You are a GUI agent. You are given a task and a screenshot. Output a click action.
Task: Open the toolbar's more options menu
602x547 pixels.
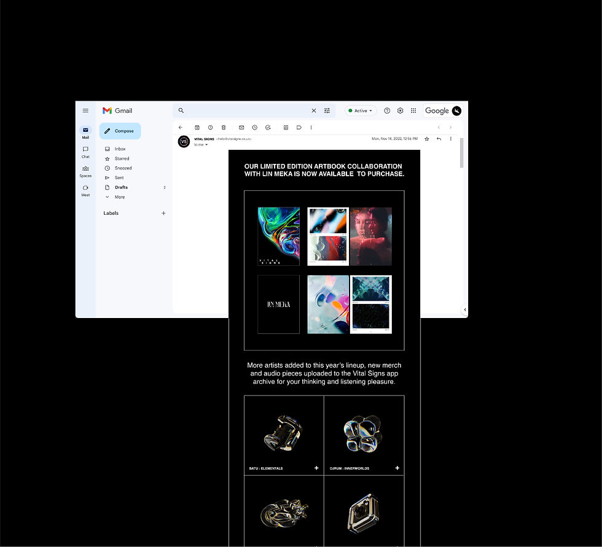pos(311,127)
